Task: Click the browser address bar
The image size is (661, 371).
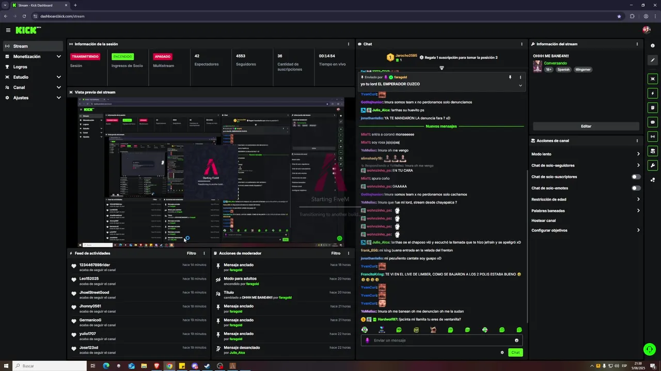Action: click(328, 16)
